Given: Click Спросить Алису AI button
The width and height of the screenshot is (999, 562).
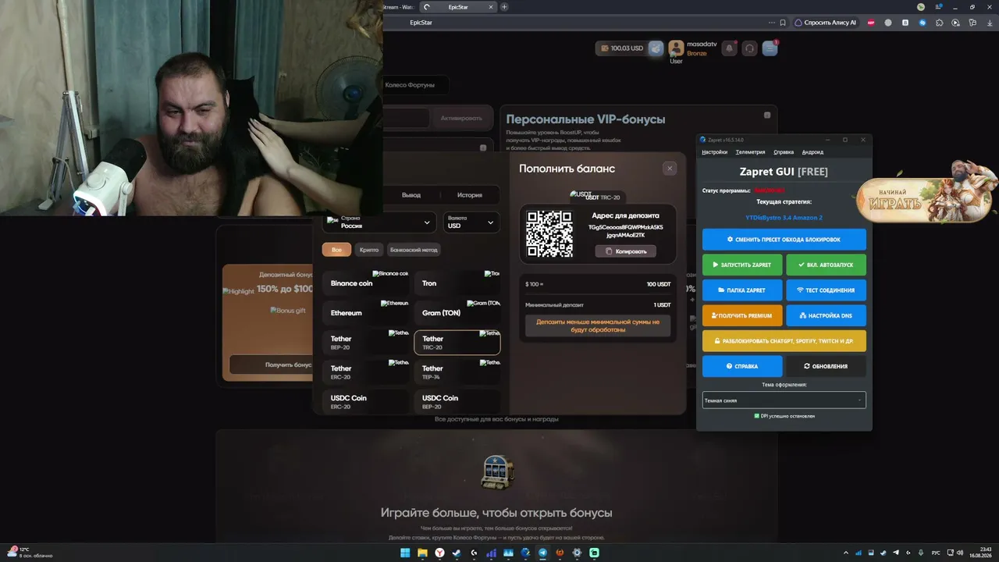Looking at the screenshot, I should pyautogui.click(x=826, y=23).
